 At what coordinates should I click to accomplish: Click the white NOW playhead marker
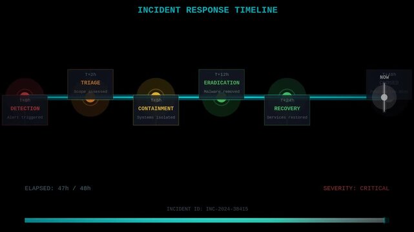(x=384, y=97)
